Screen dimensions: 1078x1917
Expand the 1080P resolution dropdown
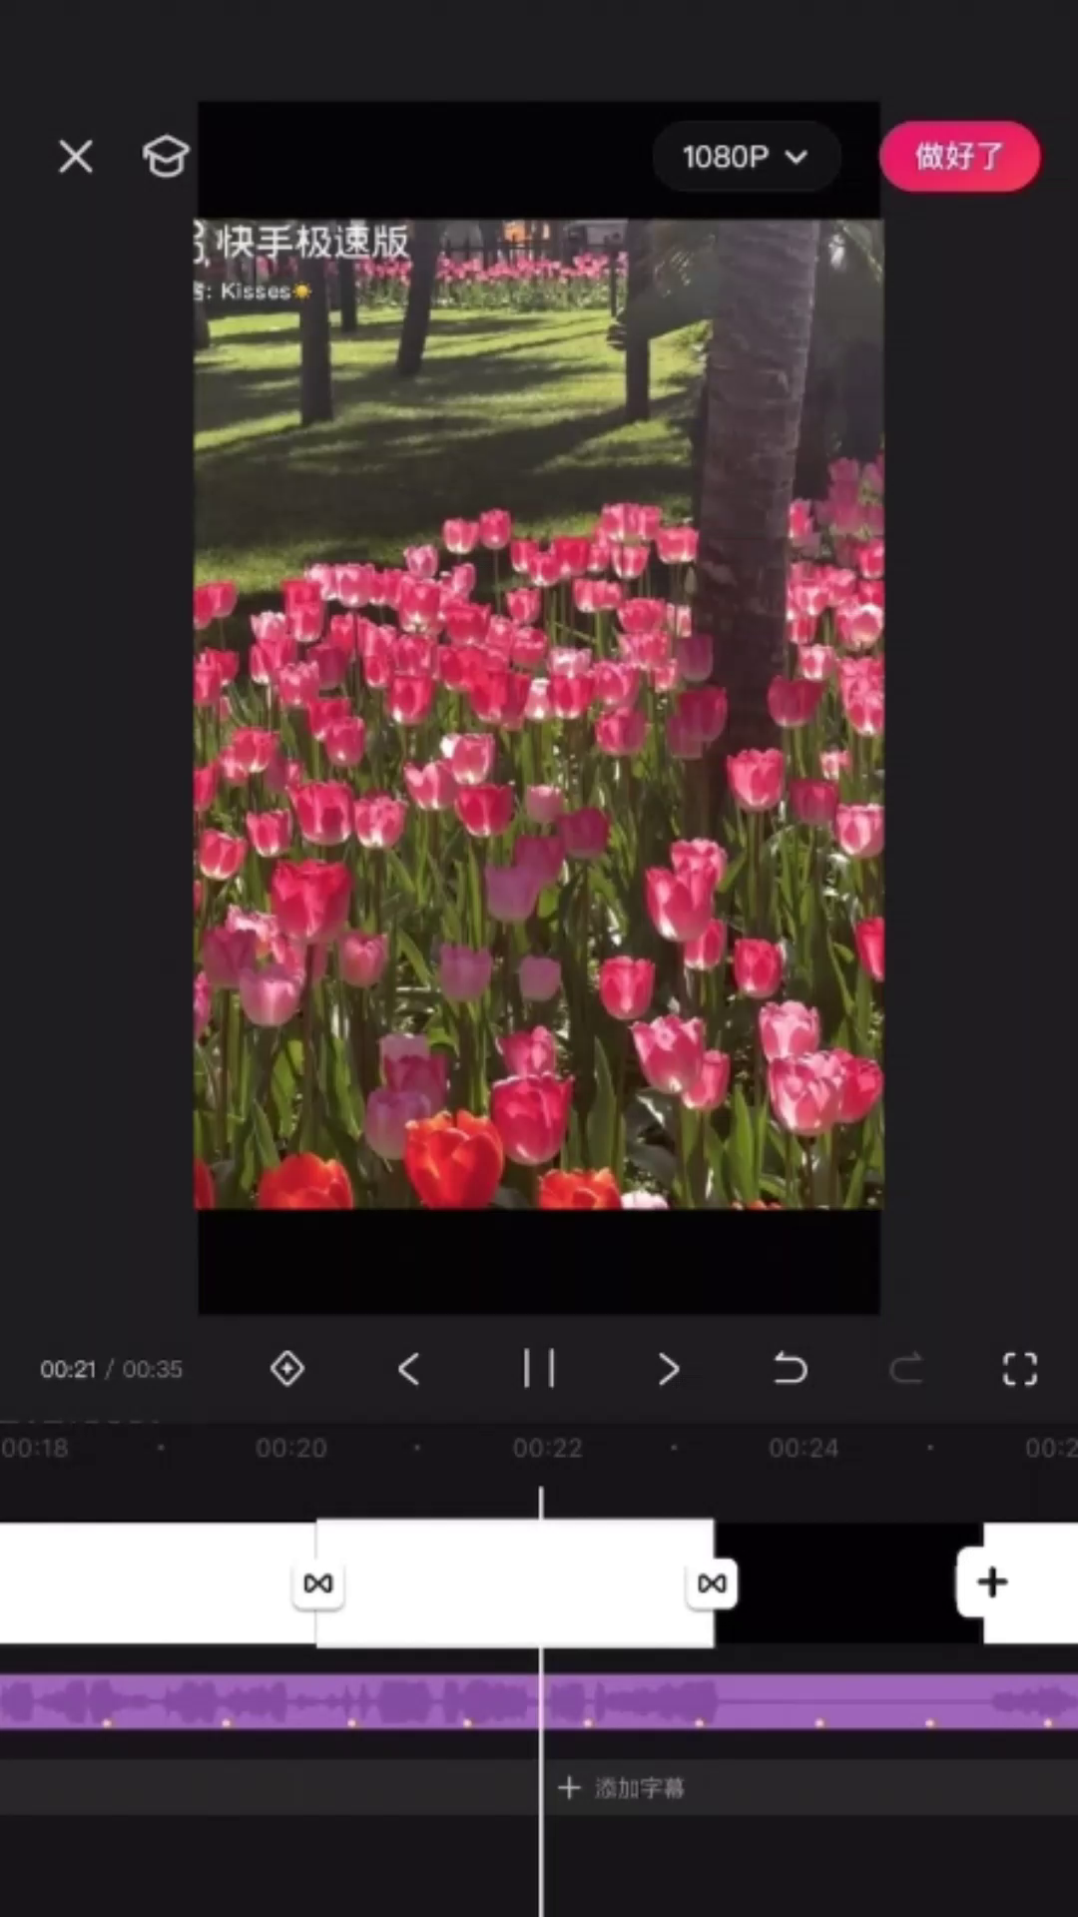[x=745, y=157]
